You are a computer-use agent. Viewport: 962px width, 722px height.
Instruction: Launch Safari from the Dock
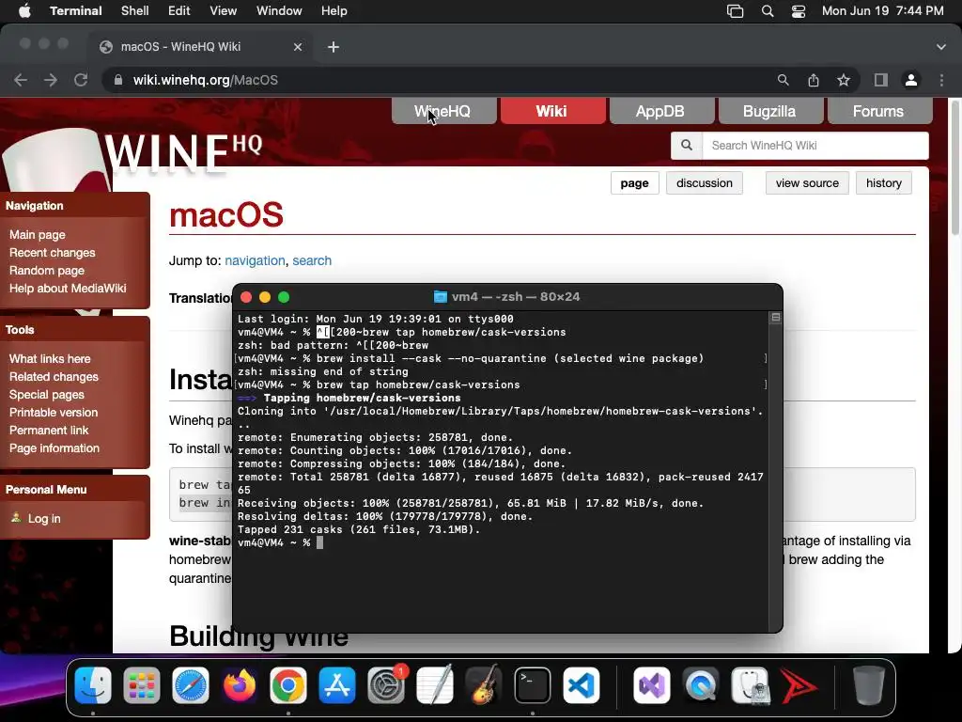(x=190, y=685)
